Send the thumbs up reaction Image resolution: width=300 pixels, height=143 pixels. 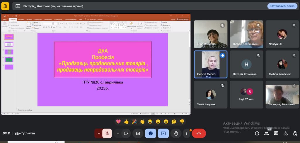126,121
